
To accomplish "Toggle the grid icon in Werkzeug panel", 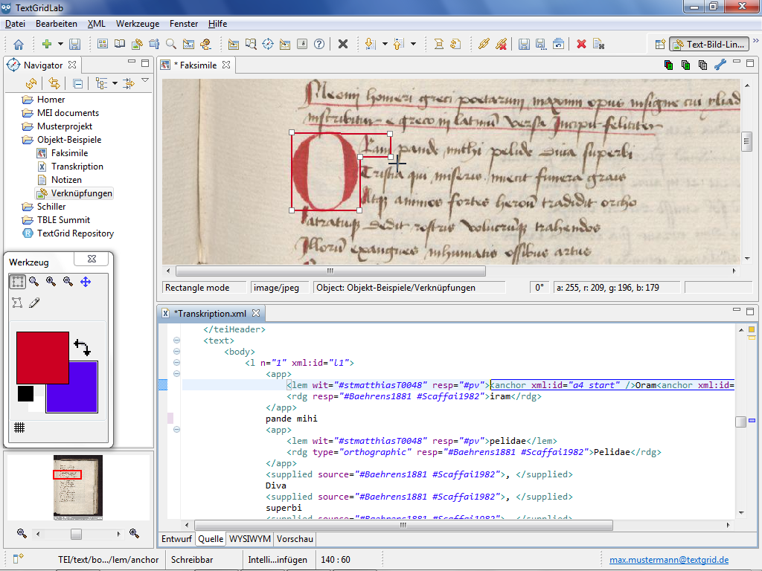I will coord(20,428).
